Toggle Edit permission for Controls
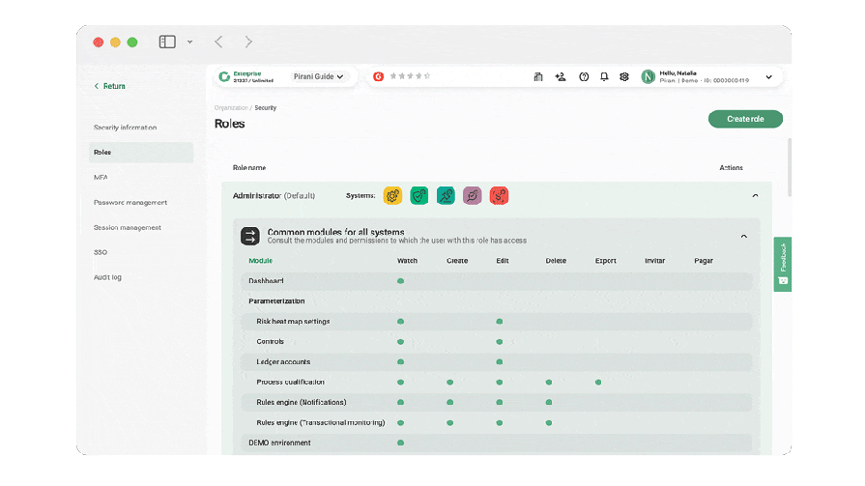This screenshot has height=486, width=865. click(x=500, y=342)
